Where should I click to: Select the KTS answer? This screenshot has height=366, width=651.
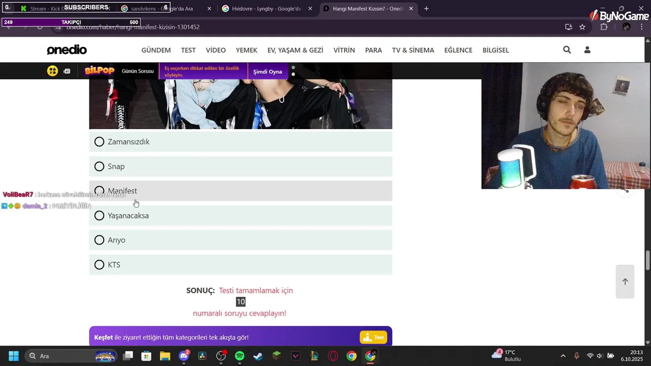click(241, 265)
